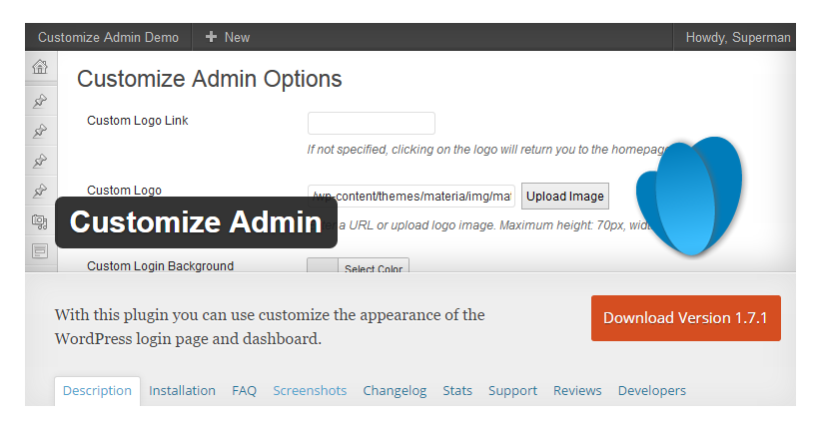The width and height of the screenshot is (814, 422).
Task: Open the Howdy, Superman account menu
Action: (738, 37)
